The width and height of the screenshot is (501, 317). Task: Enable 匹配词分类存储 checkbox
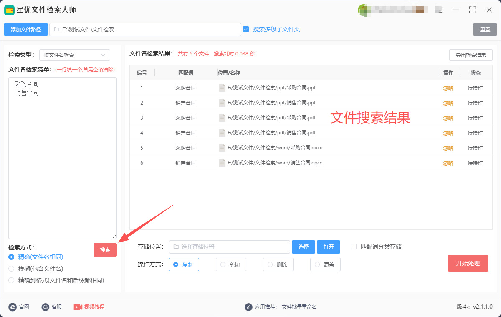[x=354, y=247]
